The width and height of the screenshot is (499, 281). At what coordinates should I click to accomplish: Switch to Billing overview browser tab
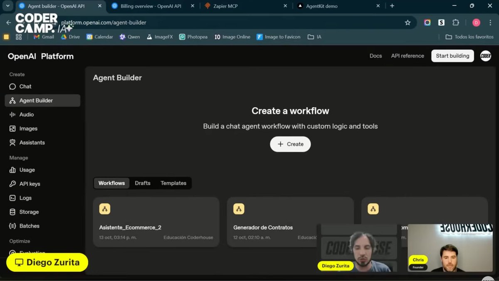tap(151, 6)
